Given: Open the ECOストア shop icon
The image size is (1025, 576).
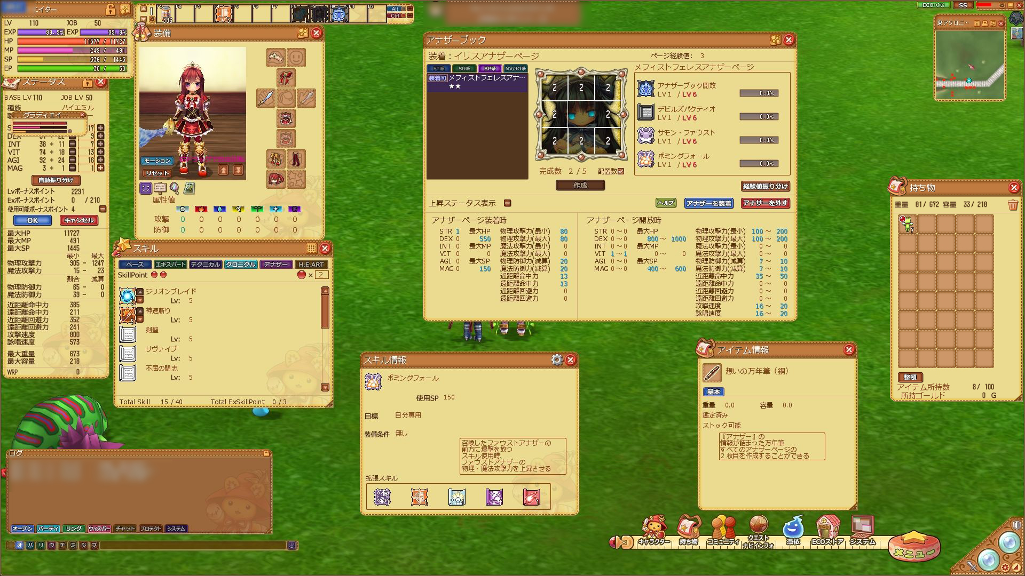Looking at the screenshot, I should pos(827,527).
